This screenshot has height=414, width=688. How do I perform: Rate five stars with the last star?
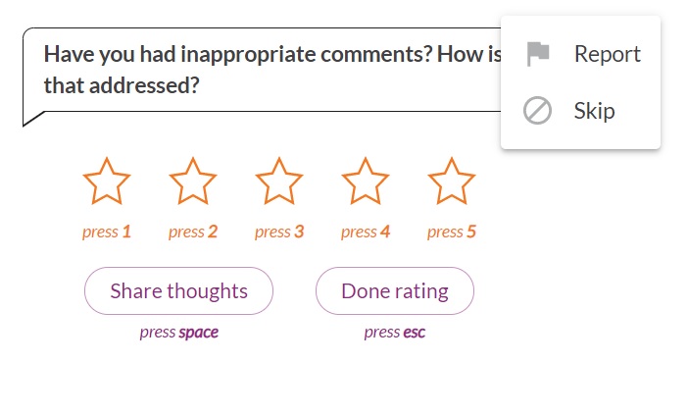point(452,181)
